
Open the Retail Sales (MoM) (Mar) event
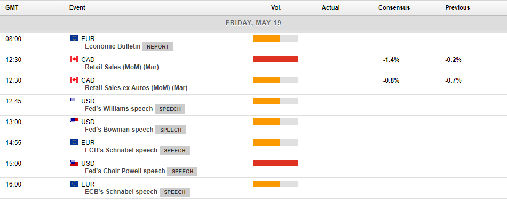[x=122, y=67]
